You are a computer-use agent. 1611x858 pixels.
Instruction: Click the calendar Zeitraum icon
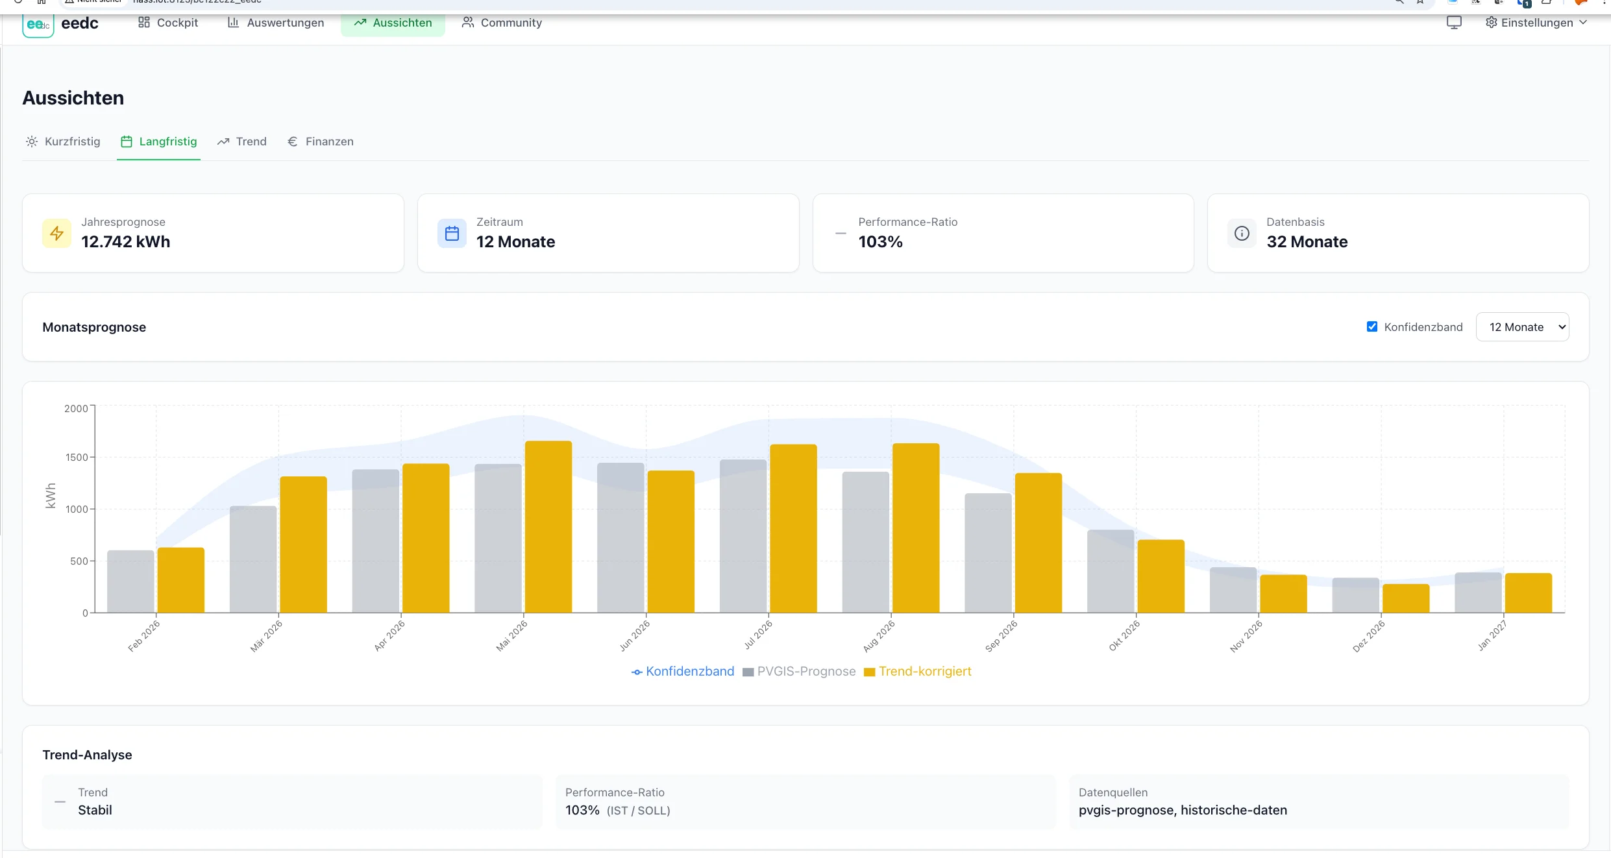click(x=452, y=233)
